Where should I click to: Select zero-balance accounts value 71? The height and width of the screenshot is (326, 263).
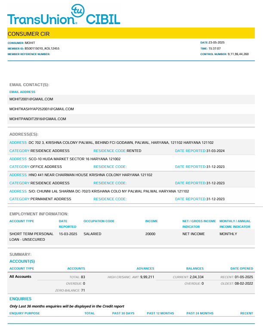point(83,290)
